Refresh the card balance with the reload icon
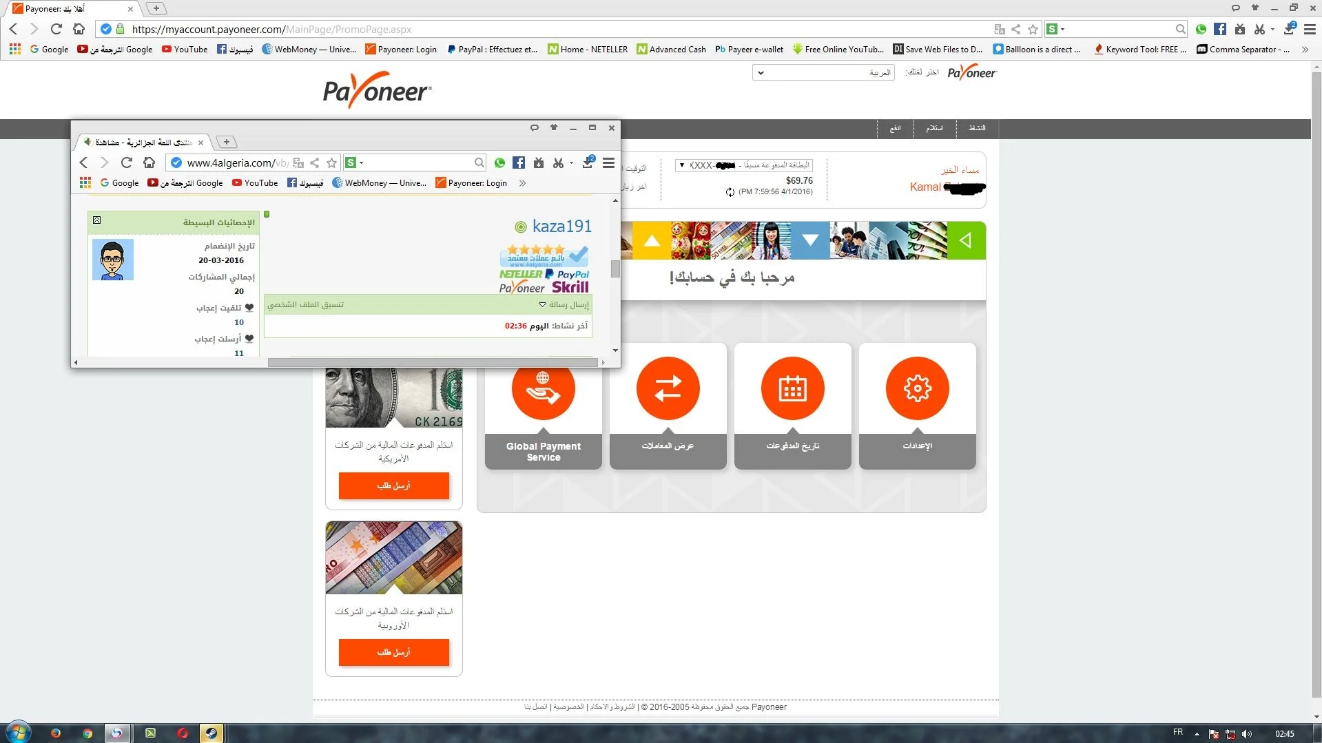1322x743 pixels. [x=730, y=192]
